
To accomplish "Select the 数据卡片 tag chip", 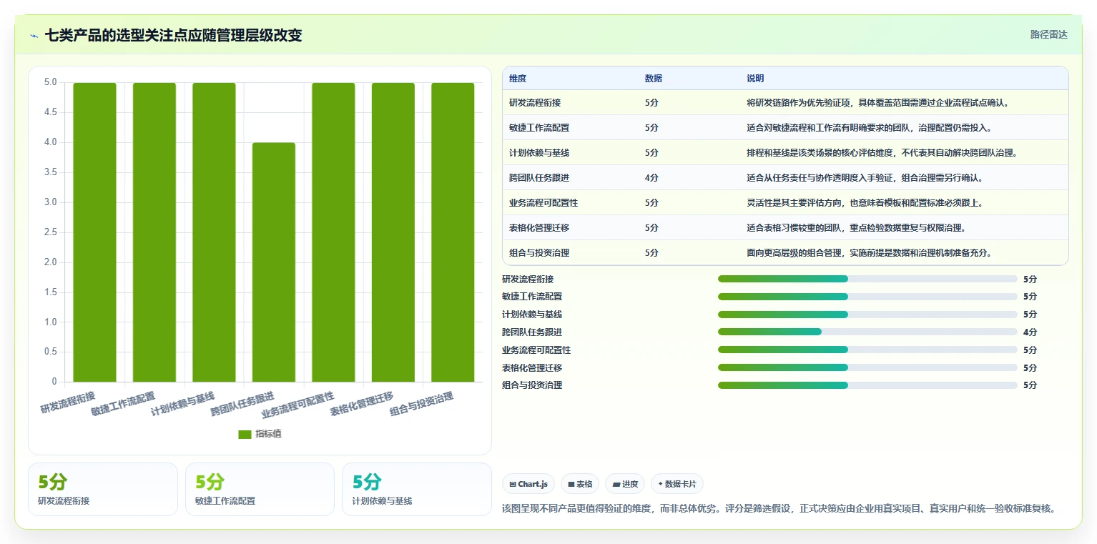I will tap(677, 484).
